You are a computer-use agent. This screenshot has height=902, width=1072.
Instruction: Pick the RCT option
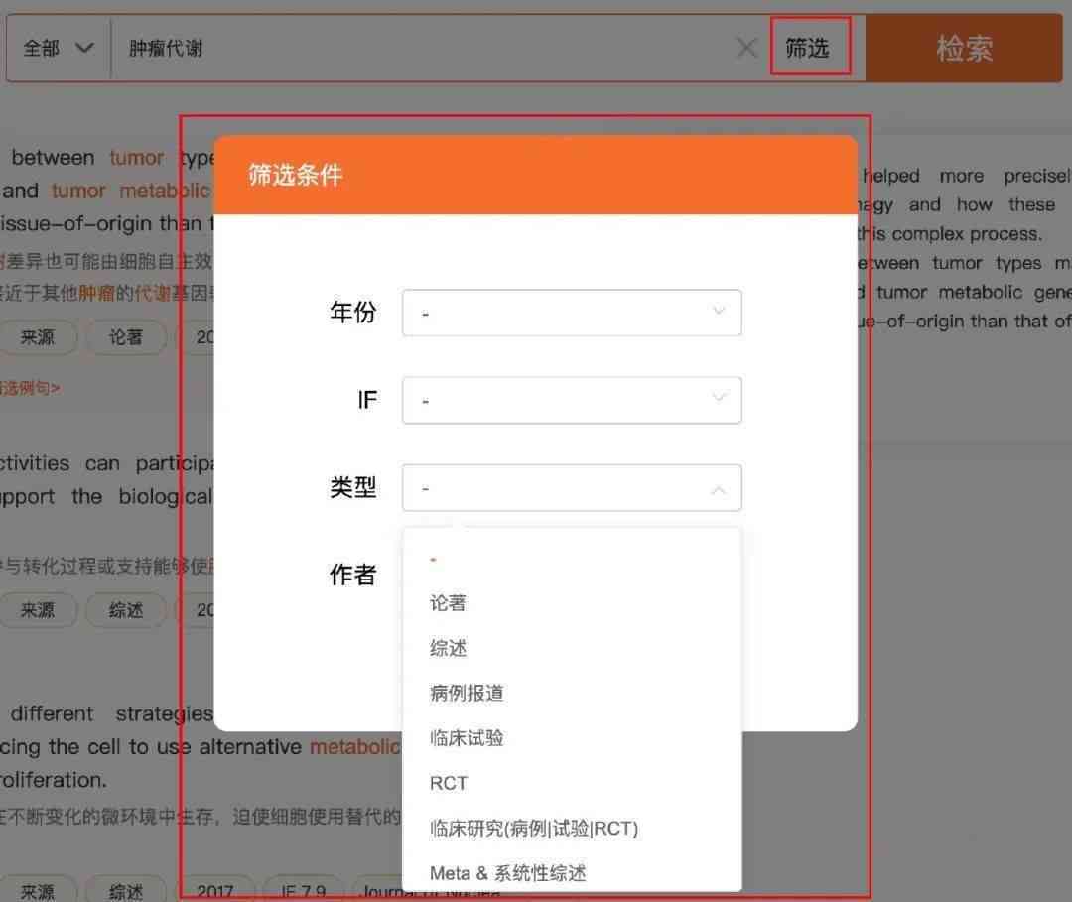click(x=572, y=783)
